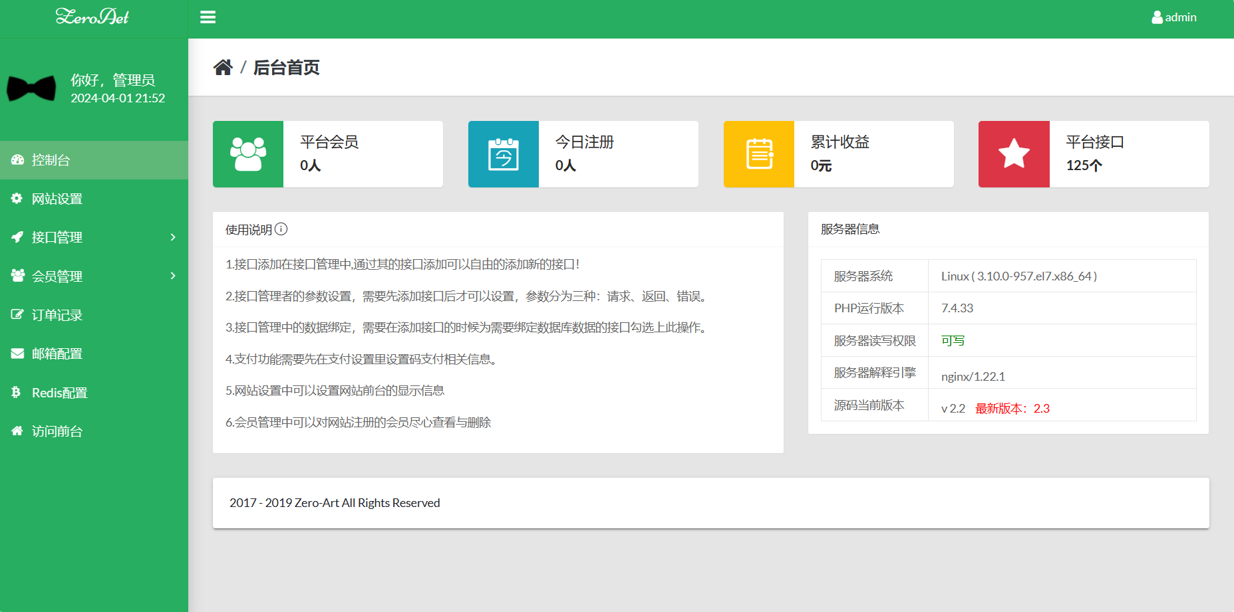
Task: Click instruction line 1 about 接口添加
Action: [x=402, y=264]
